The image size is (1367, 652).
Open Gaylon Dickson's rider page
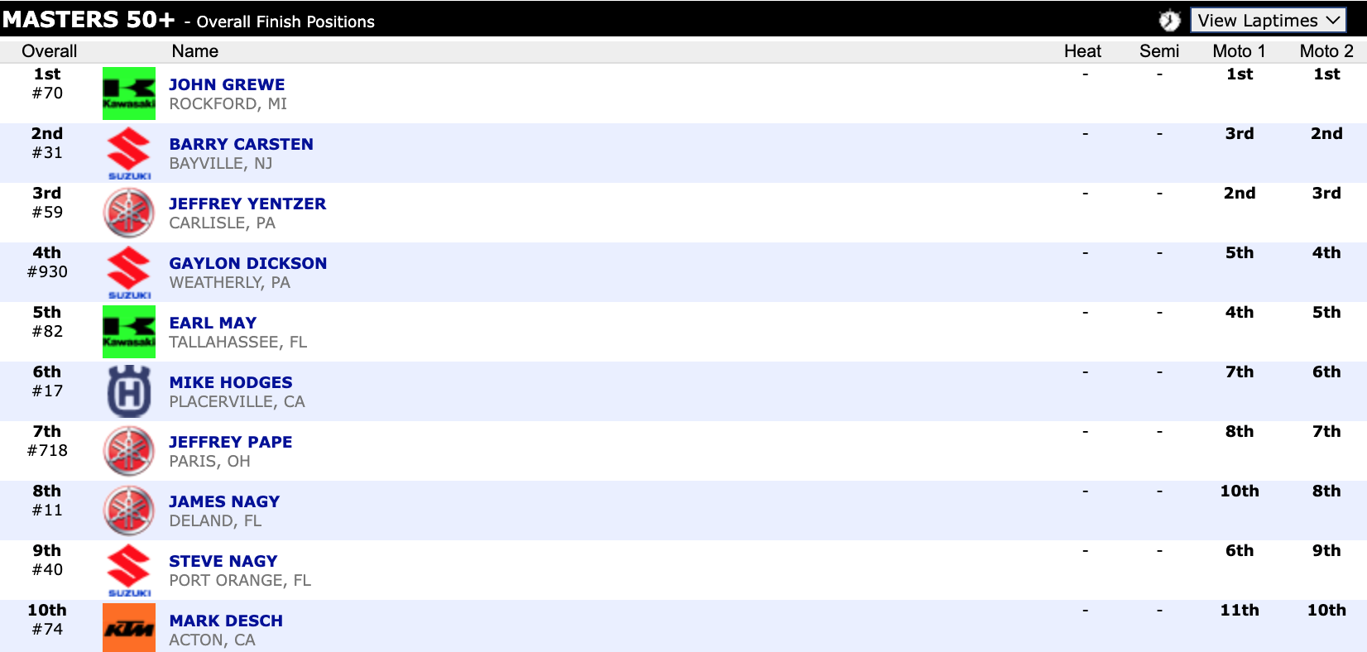coord(247,263)
